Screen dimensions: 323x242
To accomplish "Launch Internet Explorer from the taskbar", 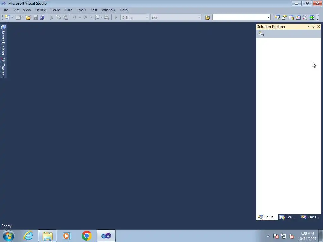I will click(28, 236).
